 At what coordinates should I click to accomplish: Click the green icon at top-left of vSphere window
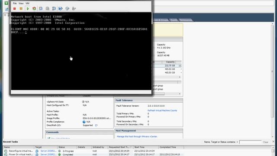coord(6,3)
